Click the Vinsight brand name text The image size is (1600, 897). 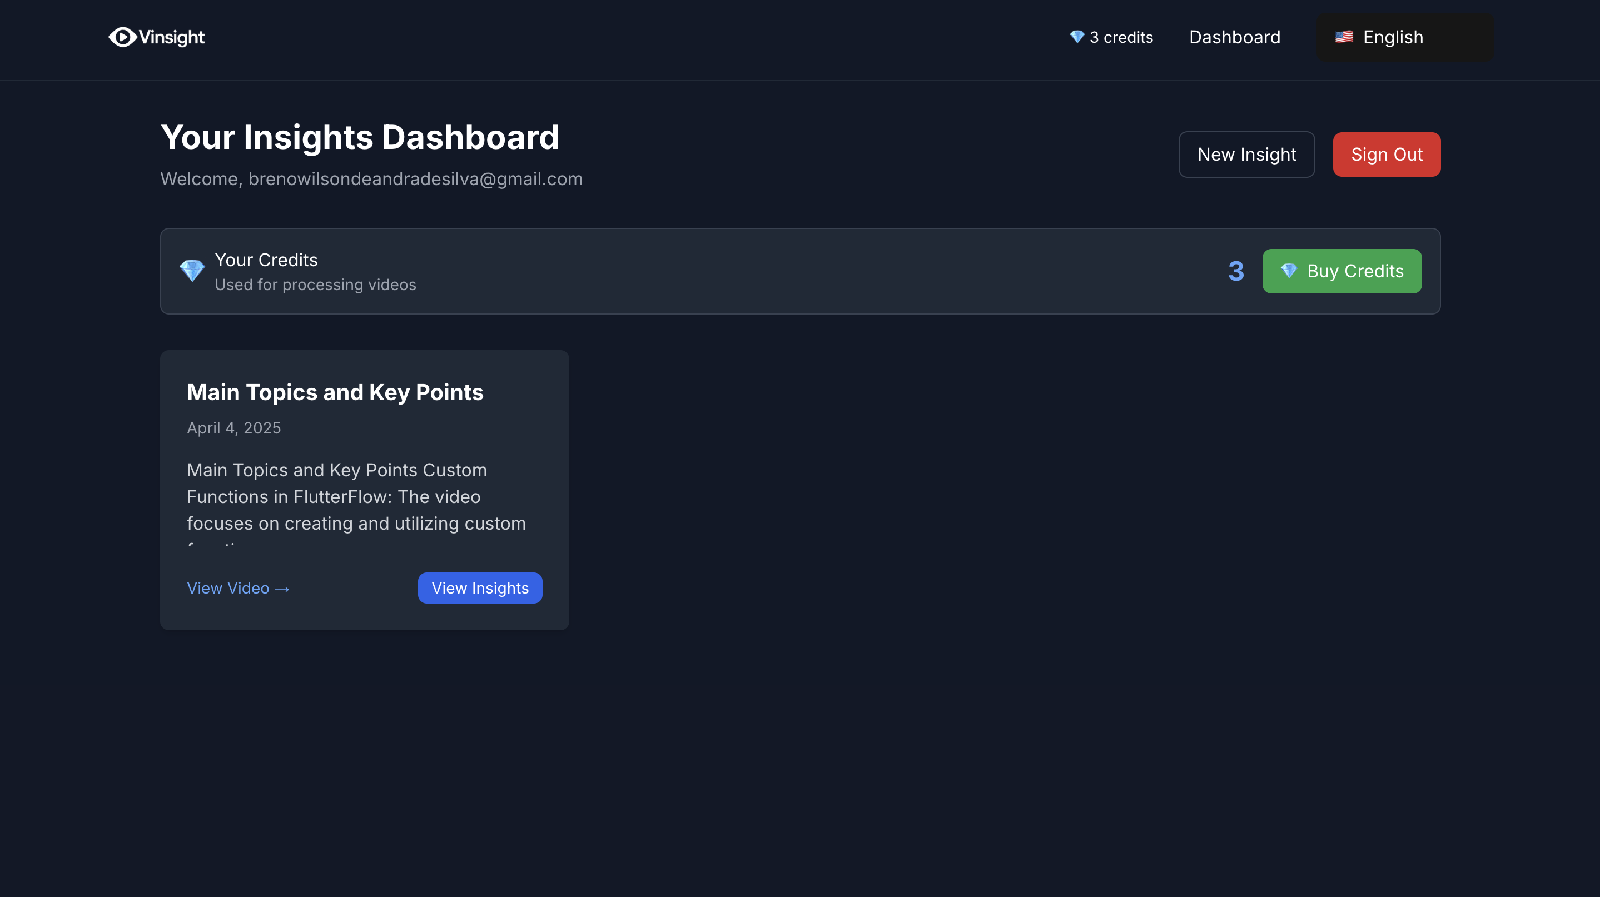pyautogui.click(x=171, y=37)
